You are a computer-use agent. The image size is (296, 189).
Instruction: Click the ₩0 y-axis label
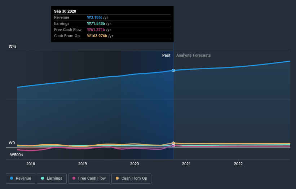coord(12,143)
